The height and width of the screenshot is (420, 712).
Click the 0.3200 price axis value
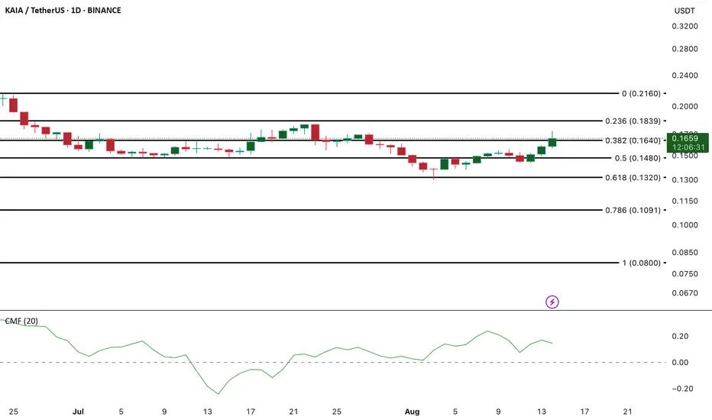click(684, 26)
